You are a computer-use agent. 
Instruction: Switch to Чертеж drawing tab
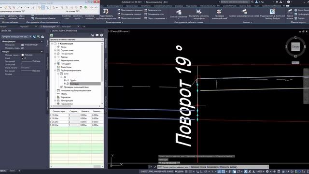(x=25, y=27)
